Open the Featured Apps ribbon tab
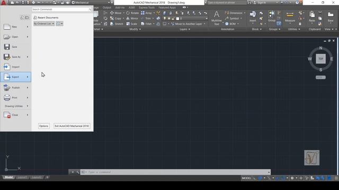The image size is (339, 190). pyautogui.click(x=167, y=7)
